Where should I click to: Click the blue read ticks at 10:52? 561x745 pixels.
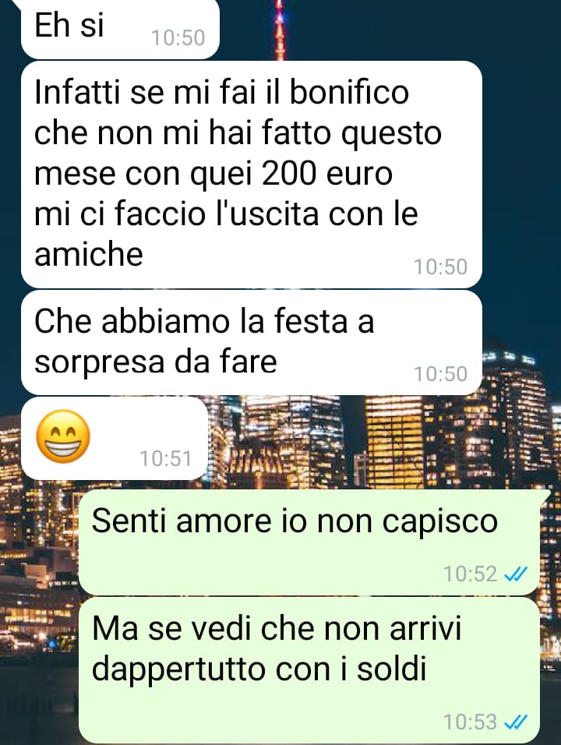click(x=515, y=574)
